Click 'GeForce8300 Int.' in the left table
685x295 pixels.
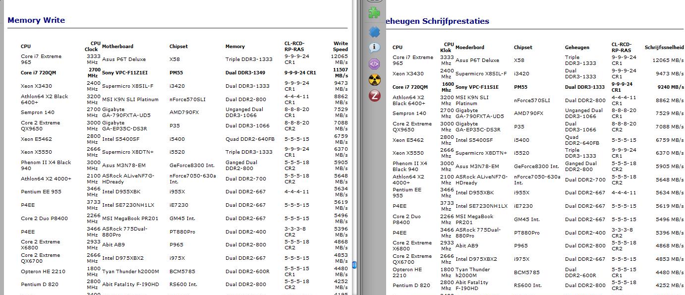192,166
